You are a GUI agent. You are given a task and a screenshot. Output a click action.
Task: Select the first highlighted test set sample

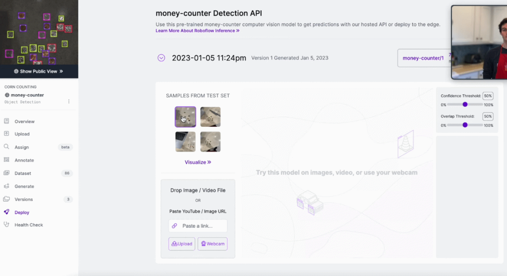click(185, 117)
